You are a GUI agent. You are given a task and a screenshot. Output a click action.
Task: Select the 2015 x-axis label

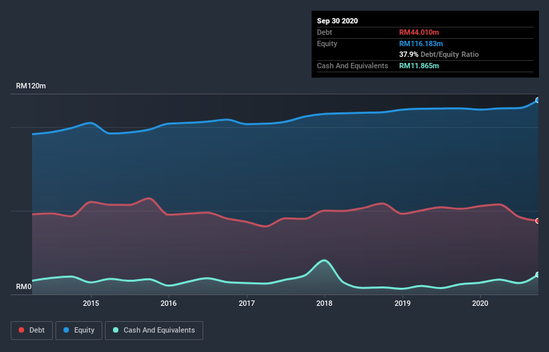coord(91,303)
